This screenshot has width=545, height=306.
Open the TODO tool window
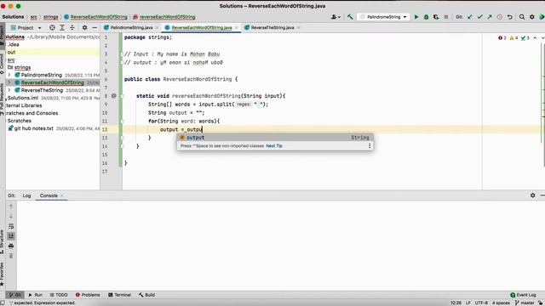click(x=59, y=295)
